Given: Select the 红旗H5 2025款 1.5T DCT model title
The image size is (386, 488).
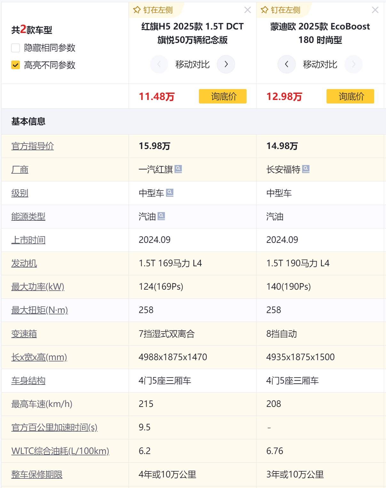Looking at the screenshot, I should (193, 33).
